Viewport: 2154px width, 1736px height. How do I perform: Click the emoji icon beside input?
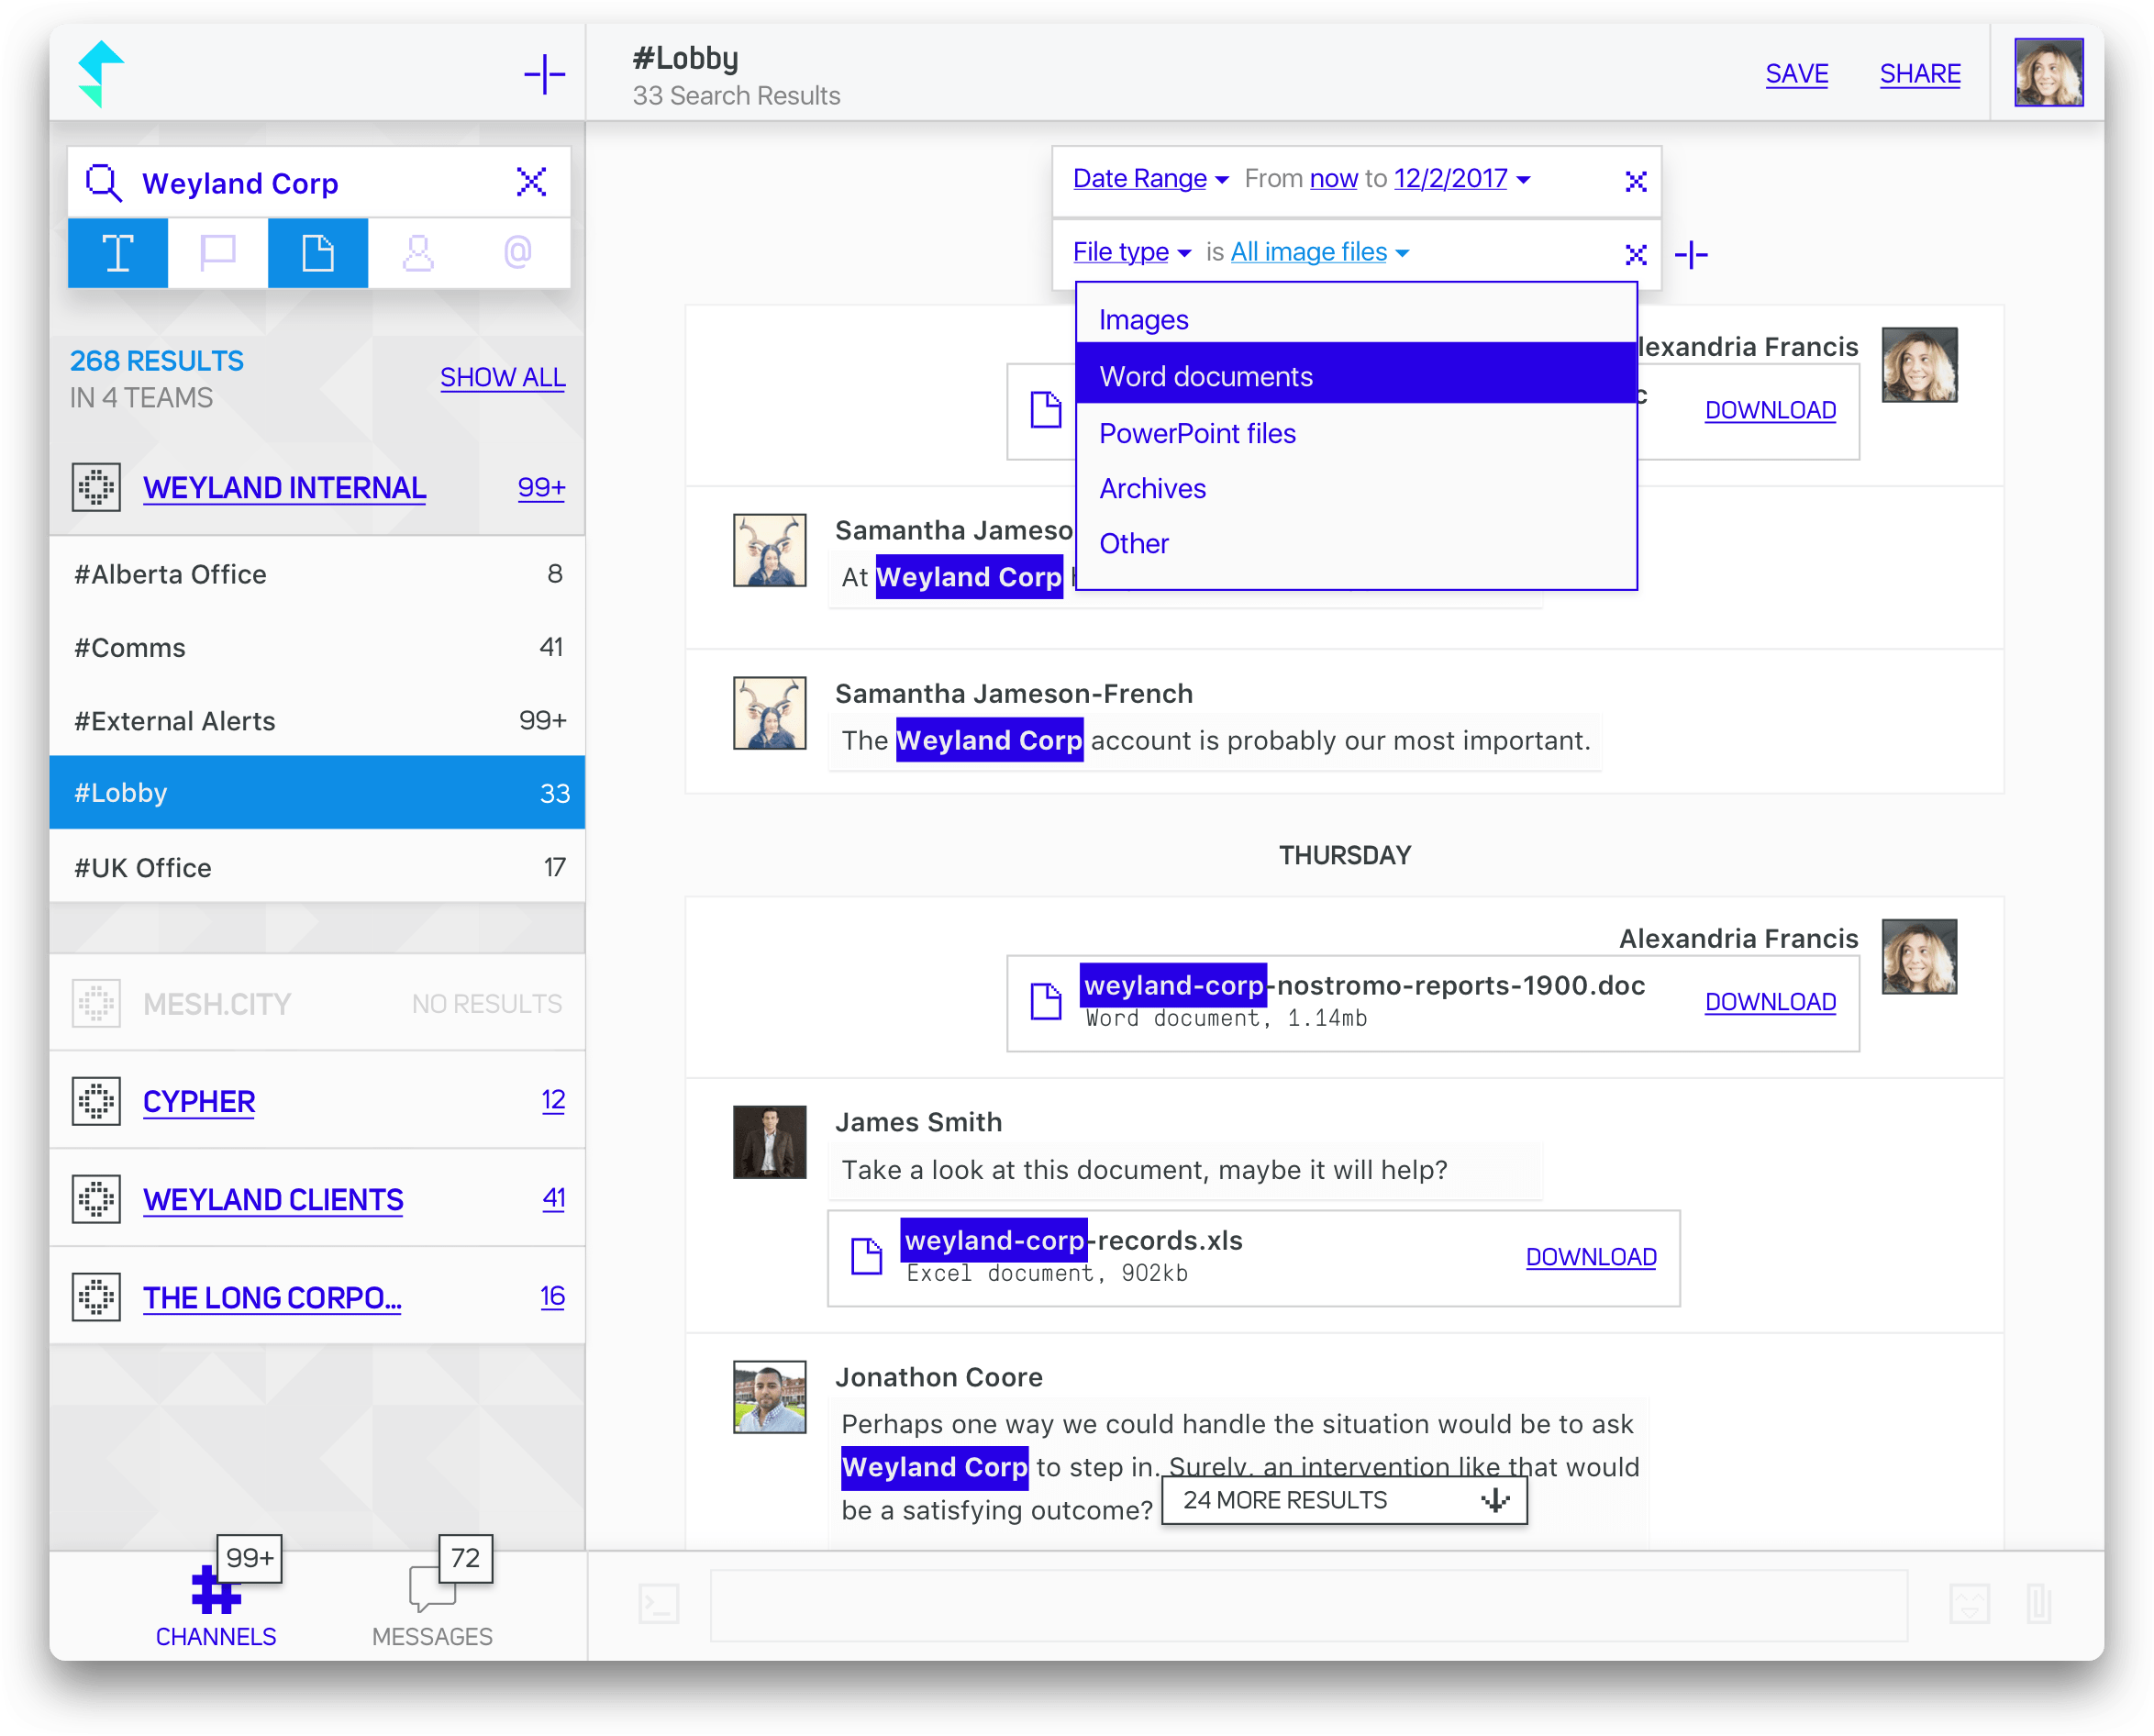pos(1969,1604)
